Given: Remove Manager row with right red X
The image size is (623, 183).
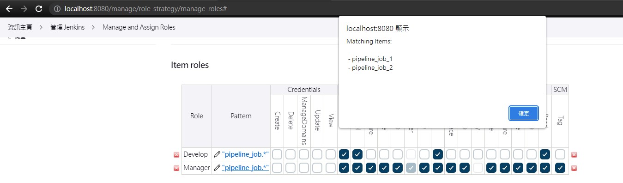Looking at the screenshot, I should click(574, 168).
